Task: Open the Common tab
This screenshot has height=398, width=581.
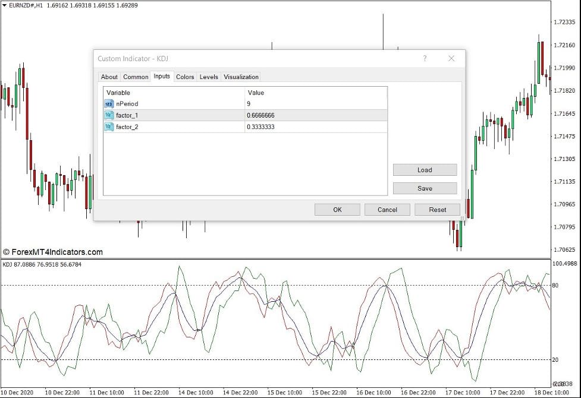Action: pos(135,77)
